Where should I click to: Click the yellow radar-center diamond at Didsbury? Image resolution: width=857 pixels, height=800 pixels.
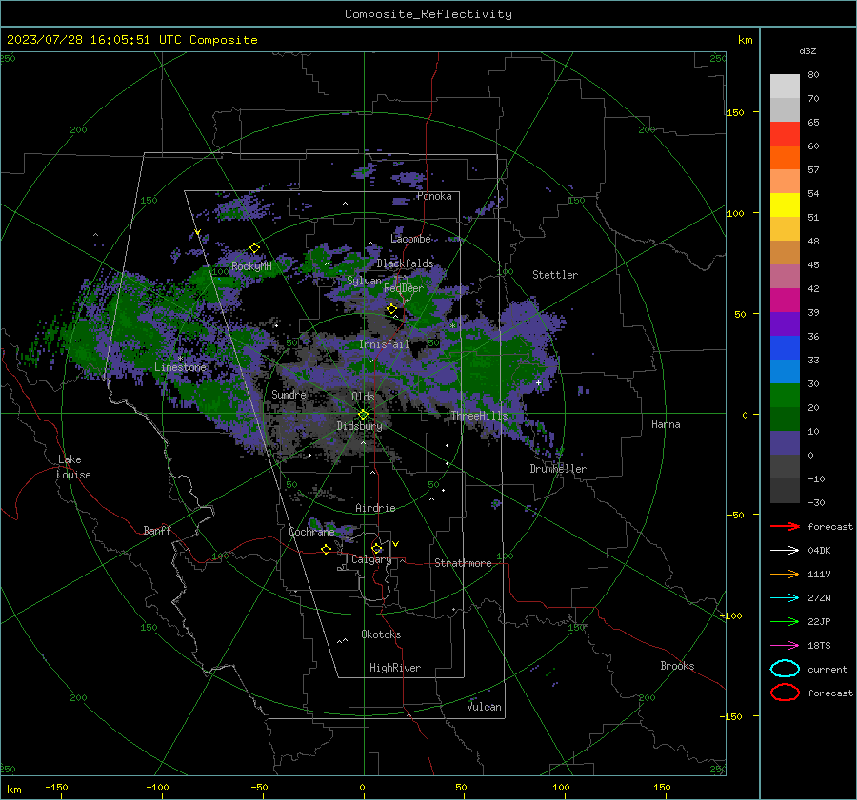[364, 415]
